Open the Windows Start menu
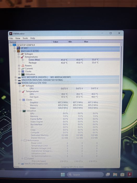Screen dimensions: 137x183 click(63, 175)
